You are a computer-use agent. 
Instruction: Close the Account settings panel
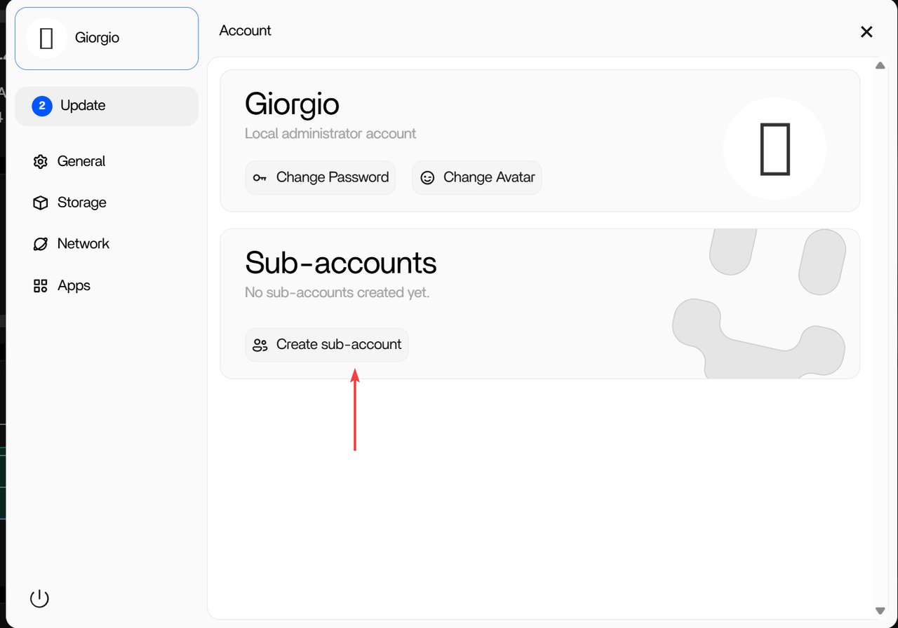[x=866, y=32]
